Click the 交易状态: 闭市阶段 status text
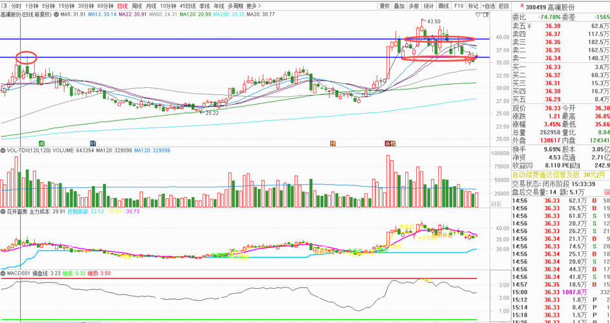610x323 pixels. coord(540,183)
